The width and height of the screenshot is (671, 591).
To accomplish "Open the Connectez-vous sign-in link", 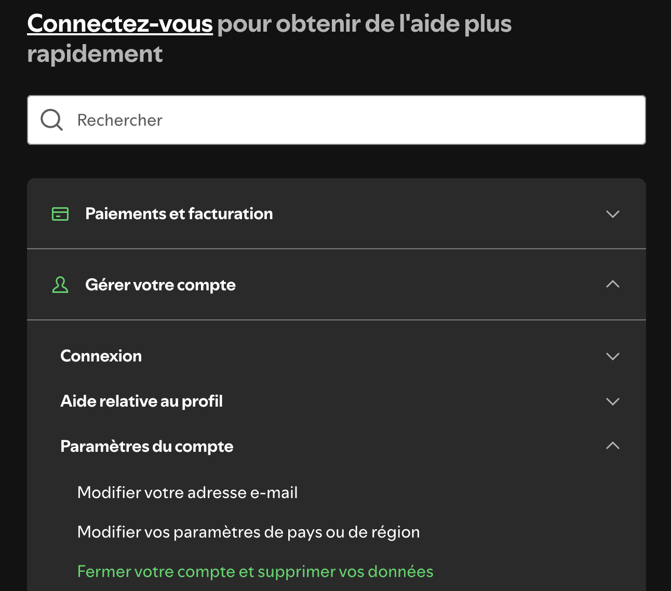I will 120,23.
